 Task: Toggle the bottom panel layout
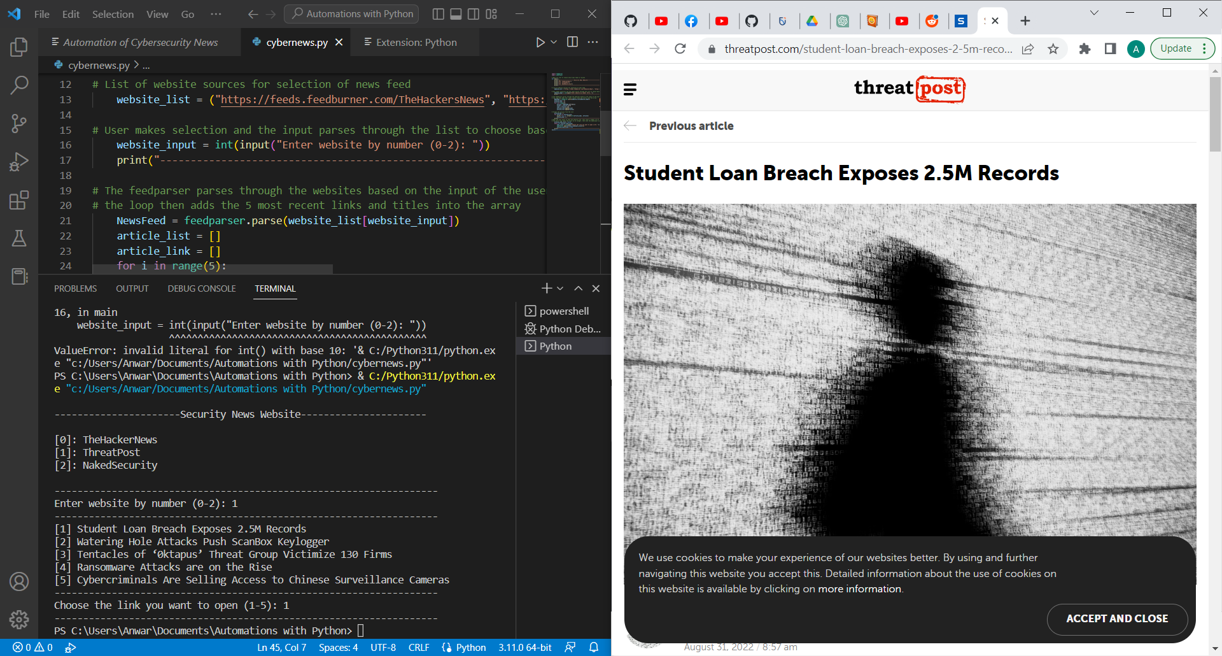tap(456, 14)
